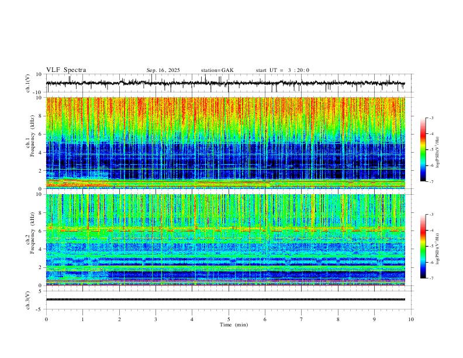Select the "start UT = 3 :20: 0" text
The width and height of the screenshot is (463, 358).
[282, 70]
